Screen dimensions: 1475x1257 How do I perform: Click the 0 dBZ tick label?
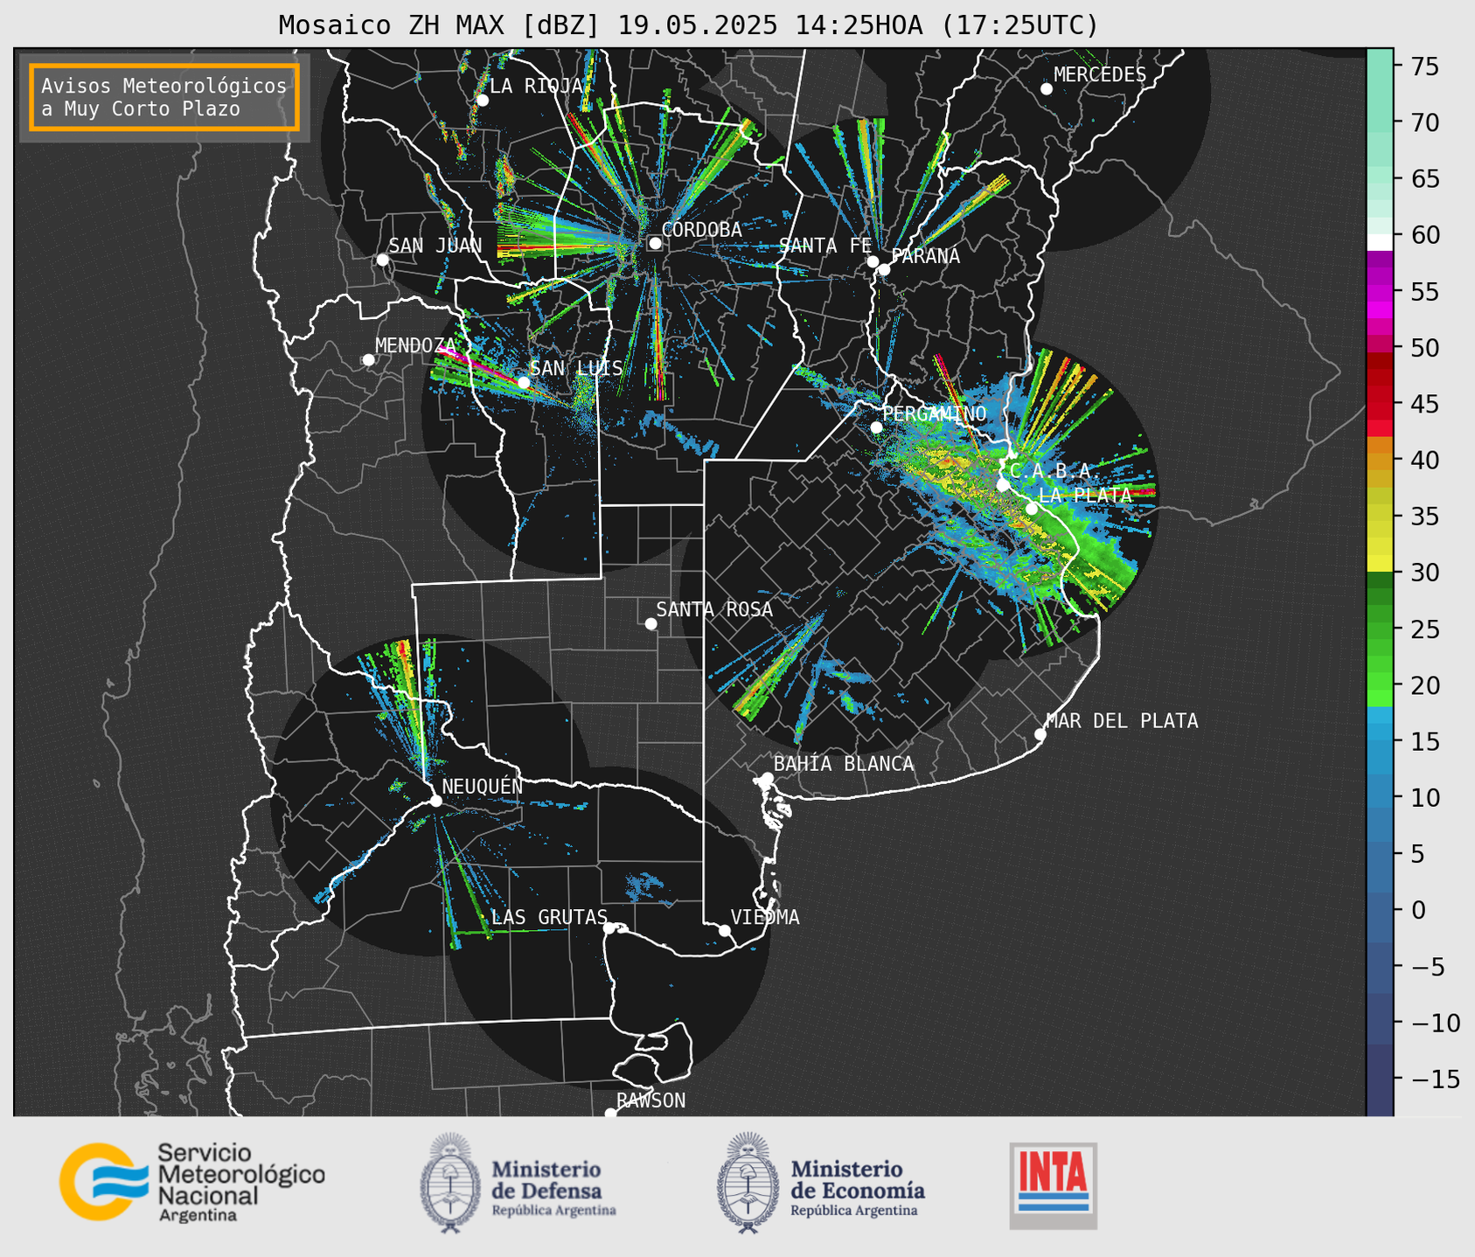tap(1418, 910)
